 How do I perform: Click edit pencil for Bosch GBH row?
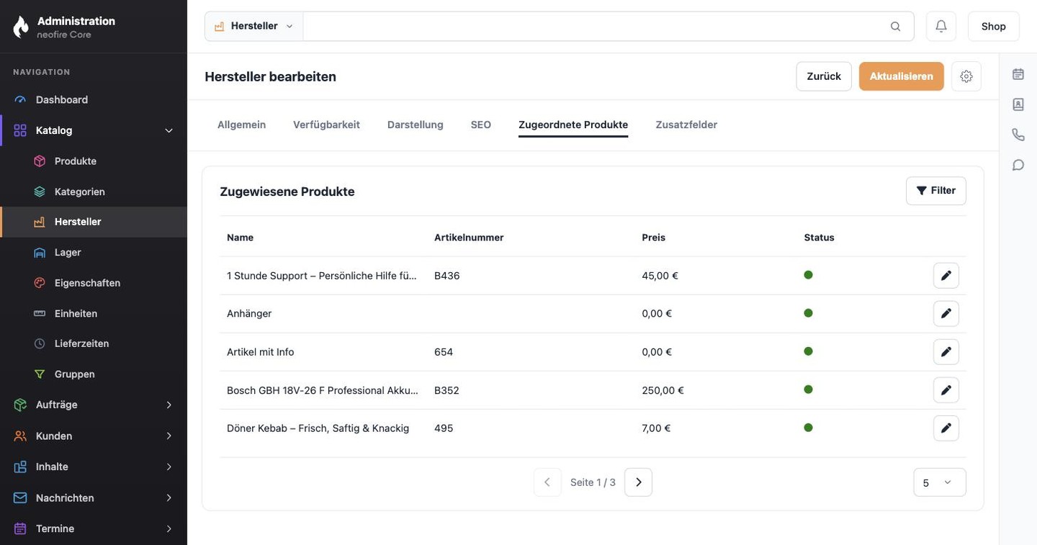(x=946, y=390)
